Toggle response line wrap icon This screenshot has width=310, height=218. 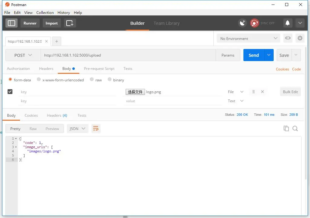coord(96,129)
